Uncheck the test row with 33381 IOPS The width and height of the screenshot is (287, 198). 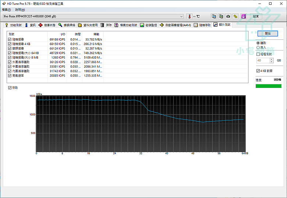[x=10, y=67]
